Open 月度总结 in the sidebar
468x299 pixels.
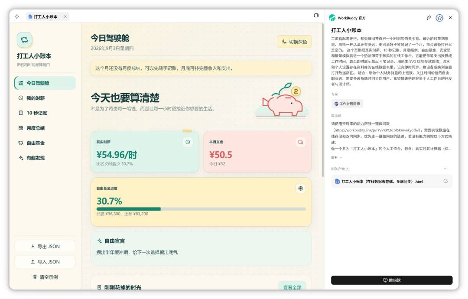(x=45, y=128)
